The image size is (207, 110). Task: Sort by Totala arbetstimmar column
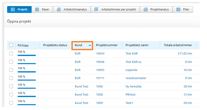(x=178, y=45)
